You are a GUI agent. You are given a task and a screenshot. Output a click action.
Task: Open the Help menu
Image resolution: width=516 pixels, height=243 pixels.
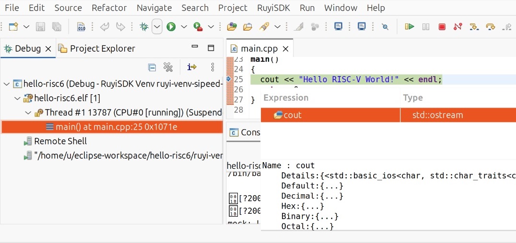pyautogui.click(x=376, y=8)
